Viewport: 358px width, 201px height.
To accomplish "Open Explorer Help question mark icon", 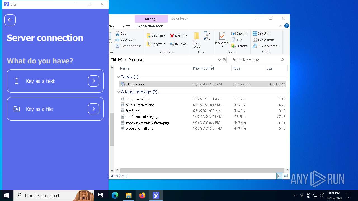I will tap(286, 26).
